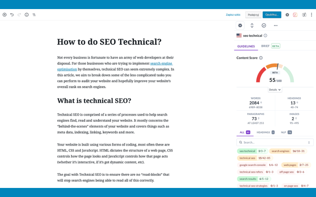Click the HEADINGS count 13
Viewport: 316px width, 197px height.
pos(293,103)
